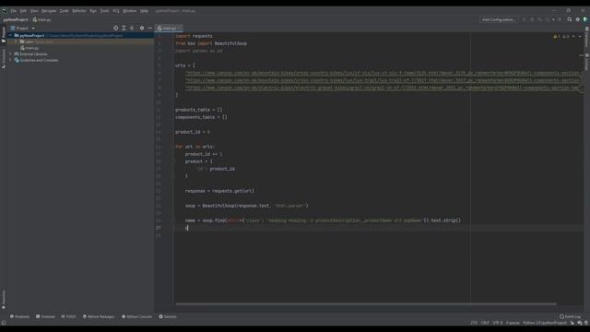Screen dimensions: 590x332
Task: Click the CRLF line separator status item
Action: coord(485,323)
